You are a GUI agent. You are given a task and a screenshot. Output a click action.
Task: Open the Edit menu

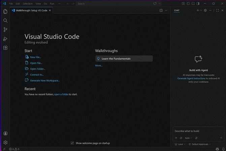point(18,4)
